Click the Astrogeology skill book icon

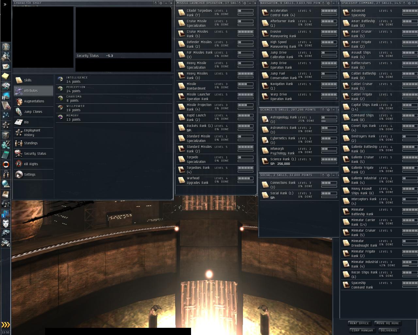(x=265, y=119)
